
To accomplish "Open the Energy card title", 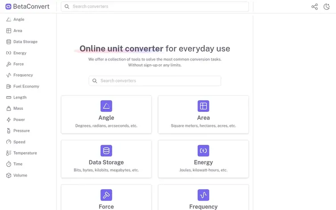I will click(x=203, y=162).
